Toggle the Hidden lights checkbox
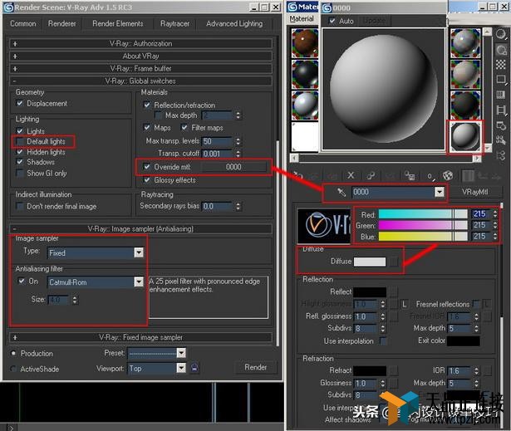The width and height of the screenshot is (511, 431). [20, 152]
